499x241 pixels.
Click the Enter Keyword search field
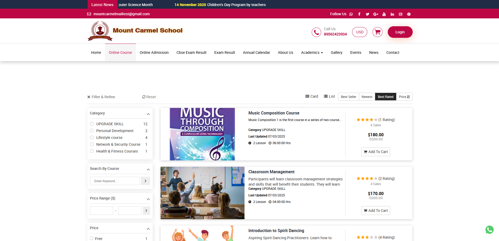115,181
